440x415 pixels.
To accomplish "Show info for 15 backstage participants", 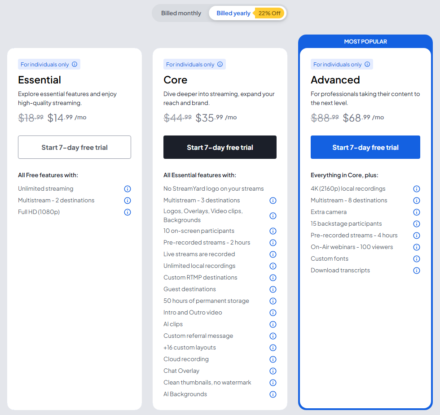I will (417, 224).
